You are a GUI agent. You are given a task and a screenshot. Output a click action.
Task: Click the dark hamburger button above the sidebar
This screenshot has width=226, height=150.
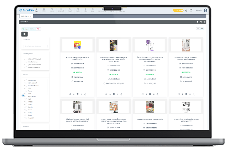25,34
